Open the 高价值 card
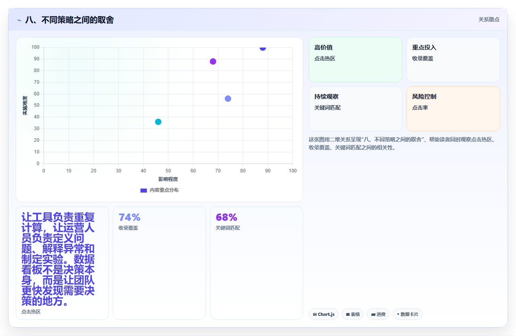Viewport: 516px width, 336px height. pyautogui.click(x=356, y=60)
